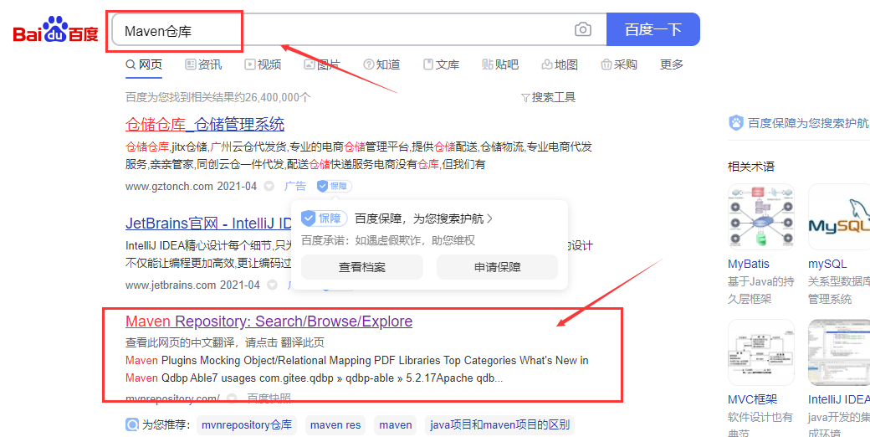Expand dropdown arrow beside www.jetbrains.com 2021-04
Viewport: 870px width, 437px height.
[272, 285]
